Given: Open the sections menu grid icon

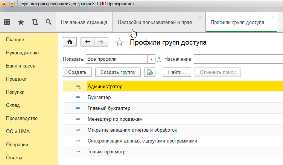Looking at the screenshot, I should click(x=7, y=22).
